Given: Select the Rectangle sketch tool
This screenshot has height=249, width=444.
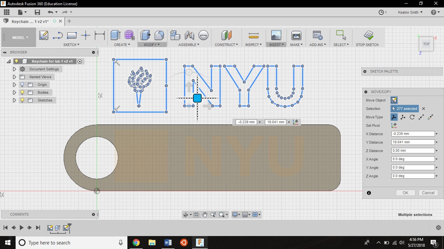Looking at the screenshot, I should pyautogui.click(x=72, y=35).
